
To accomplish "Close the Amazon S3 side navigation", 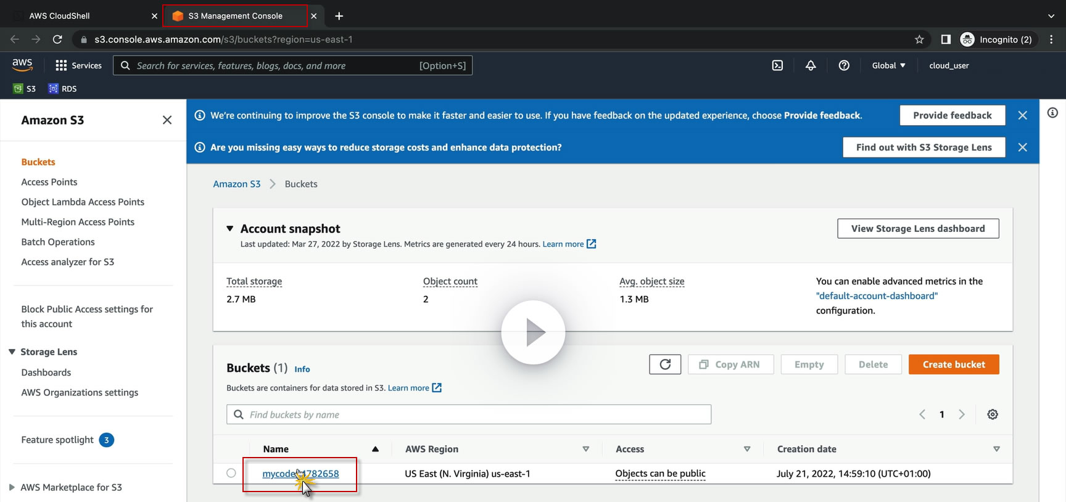I will (x=167, y=120).
